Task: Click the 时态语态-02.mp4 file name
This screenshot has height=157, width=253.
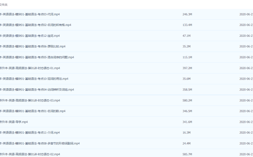Action: coord(30,154)
